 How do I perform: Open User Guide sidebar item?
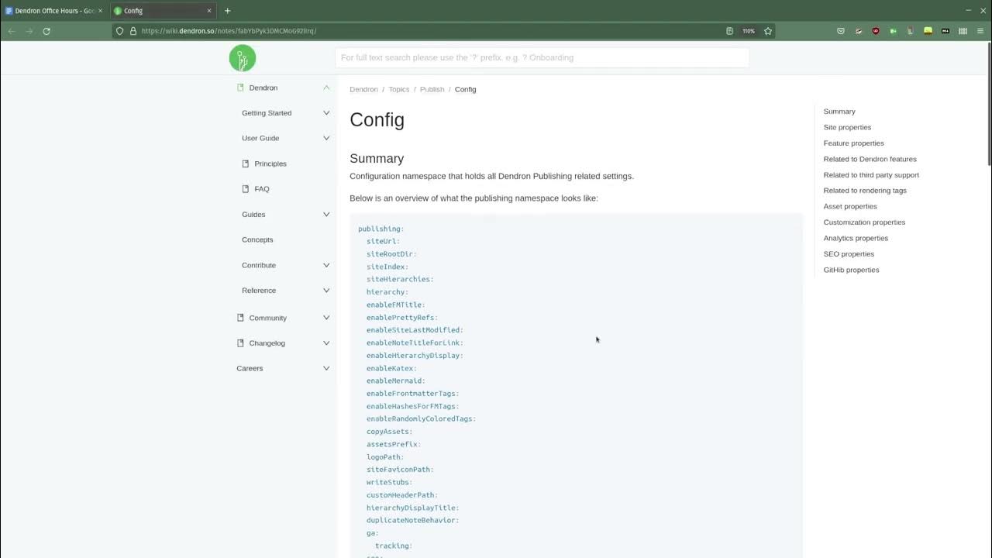[x=260, y=138]
